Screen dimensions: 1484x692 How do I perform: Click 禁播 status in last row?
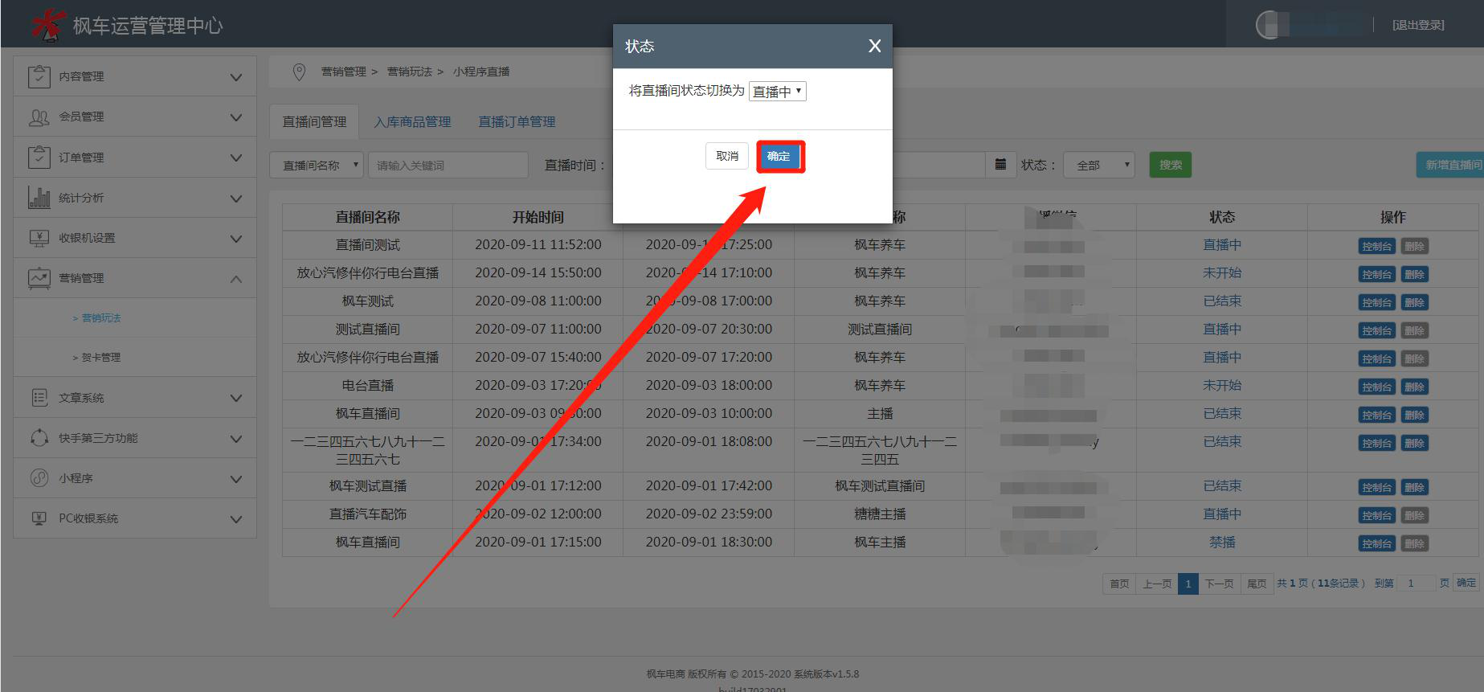[1221, 543]
